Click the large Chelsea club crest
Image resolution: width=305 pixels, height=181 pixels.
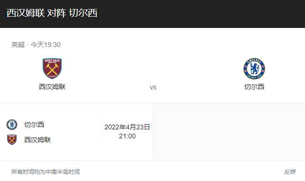click(254, 69)
